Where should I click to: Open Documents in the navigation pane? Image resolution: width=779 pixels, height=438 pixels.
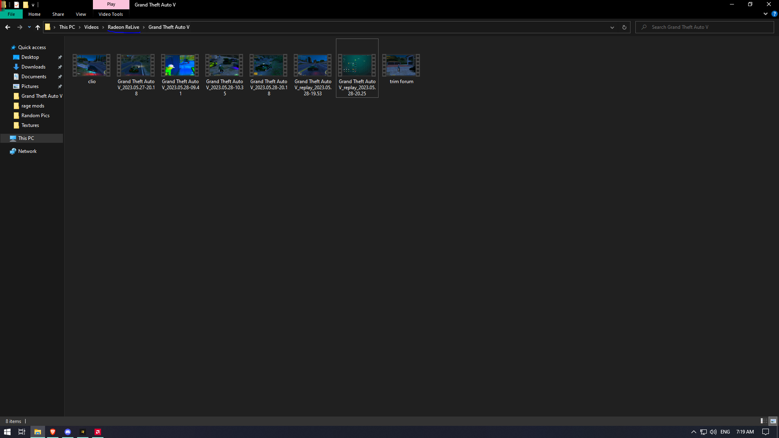(34, 77)
